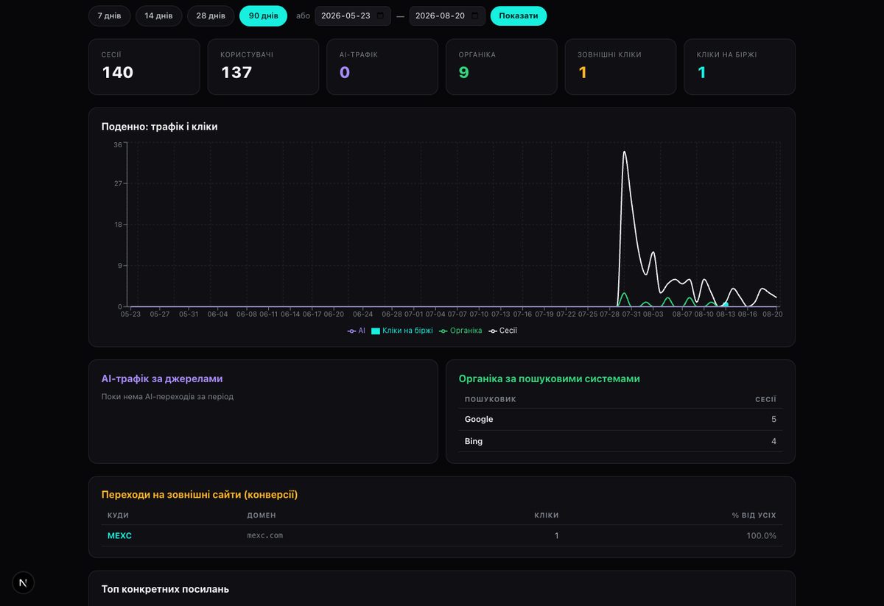The height and width of the screenshot is (606, 884).
Task: Select the 90 днів period tab
Action: [x=263, y=15]
